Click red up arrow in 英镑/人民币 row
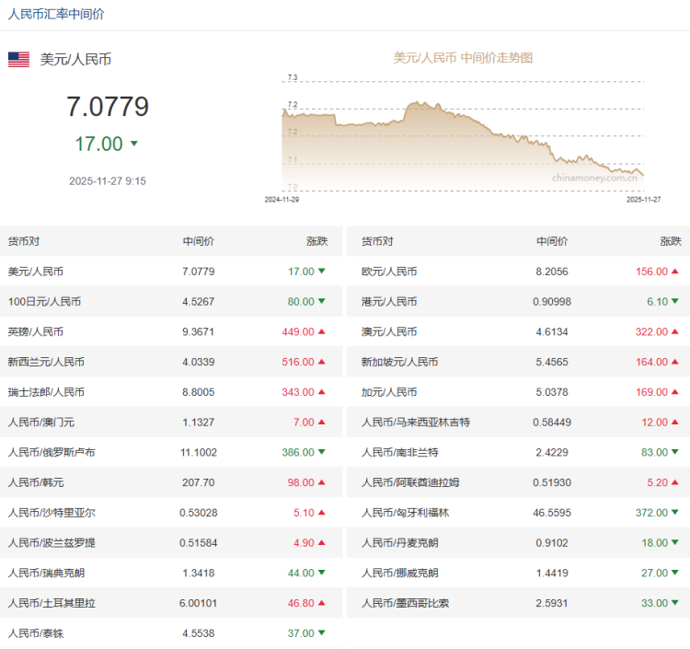Viewport: 690px width, 649px height. click(321, 332)
